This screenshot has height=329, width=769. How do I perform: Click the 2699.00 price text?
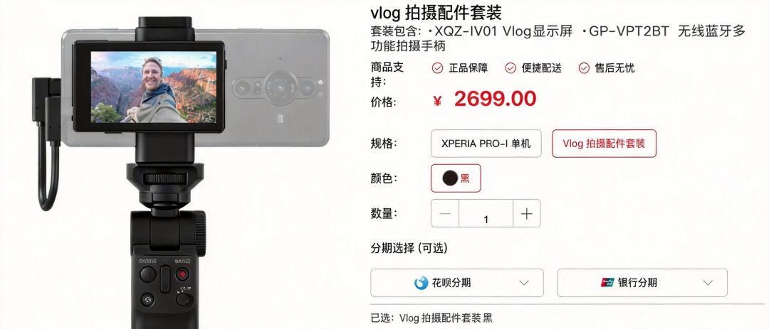[x=495, y=99]
